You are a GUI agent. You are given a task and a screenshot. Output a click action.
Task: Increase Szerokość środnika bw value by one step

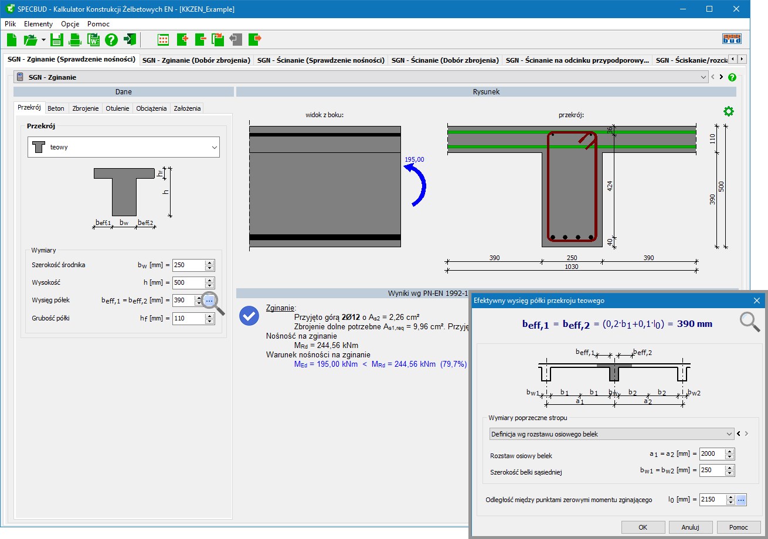(x=210, y=262)
